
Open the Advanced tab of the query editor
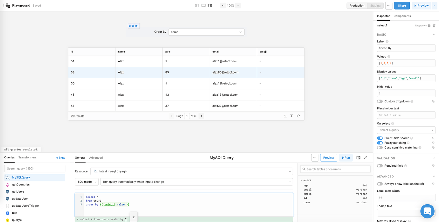[96, 157]
